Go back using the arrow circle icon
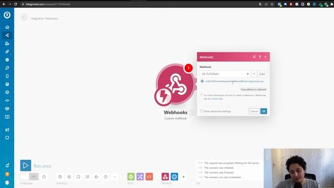Image resolution: width=334 pixels, height=188 pixels. [x=24, y=17]
